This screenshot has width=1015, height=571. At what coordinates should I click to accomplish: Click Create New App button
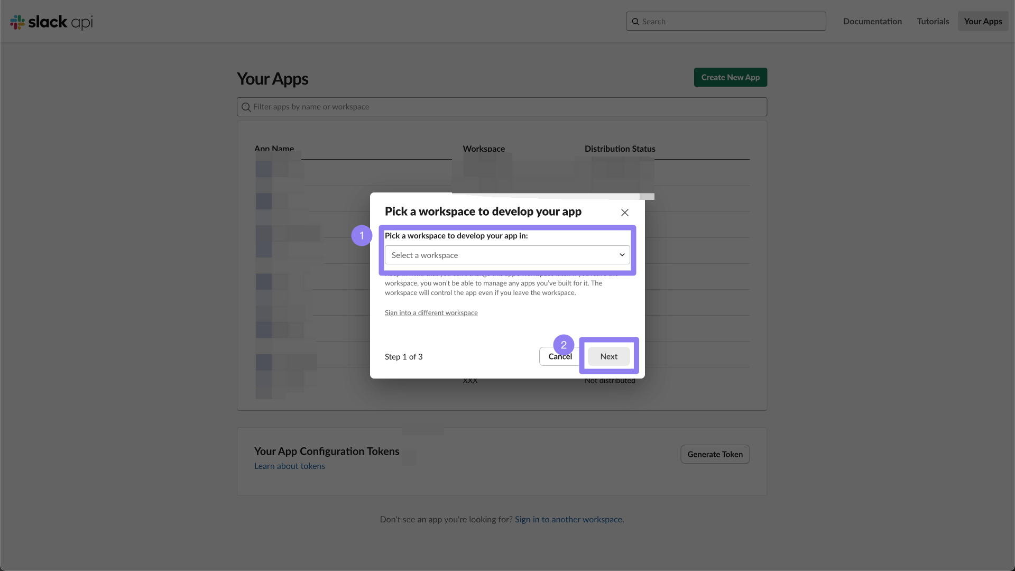pos(731,77)
